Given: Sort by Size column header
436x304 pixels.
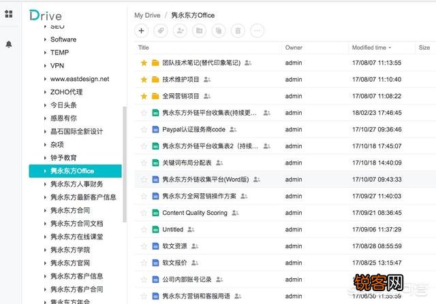Looking at the screenshot, I should [424, 48].
